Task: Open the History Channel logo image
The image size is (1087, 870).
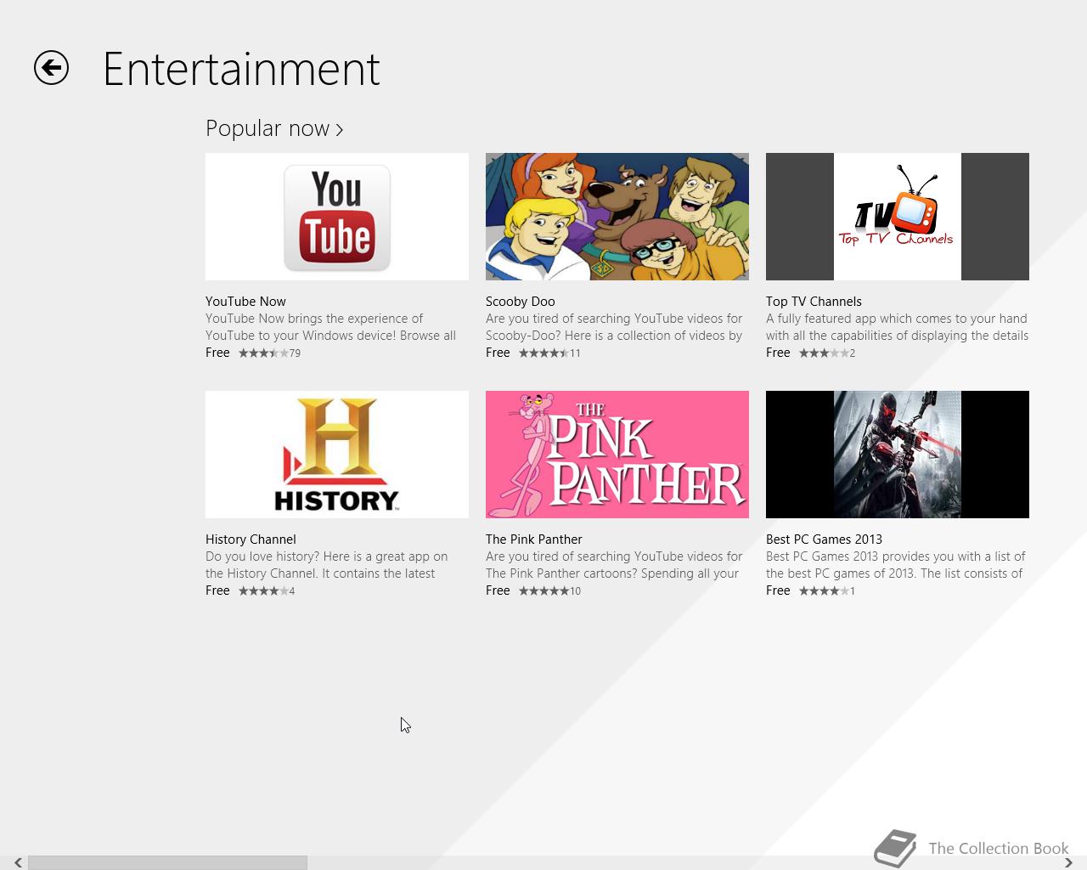Action: (337, 455)
